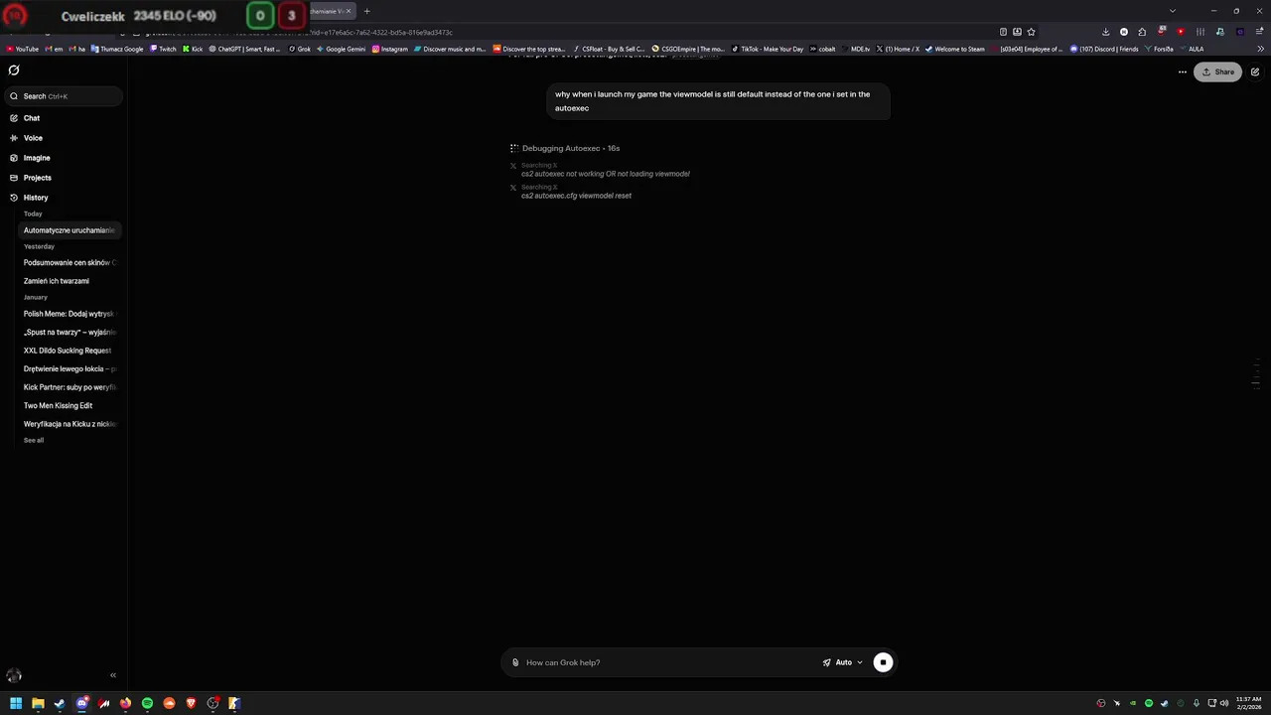Viewport: 1271px width, 715px height.
Task: Open the 'Kick Partner: suby po weryfik' chat
Action: tap(70, 387)
